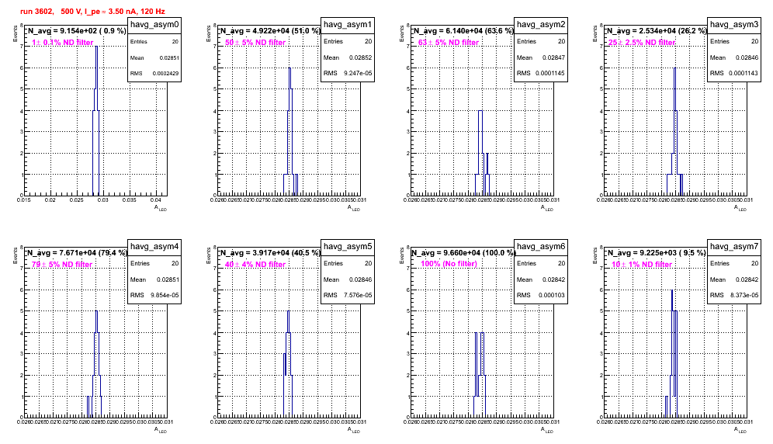Pick the magenta 1 ± 0.1% ND filter label
Image resolution: width=773 pixels, height=444 pixels.
[63, 43]
